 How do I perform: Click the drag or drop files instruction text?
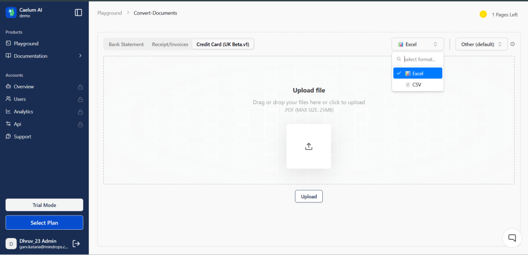(x=309, y=103)
